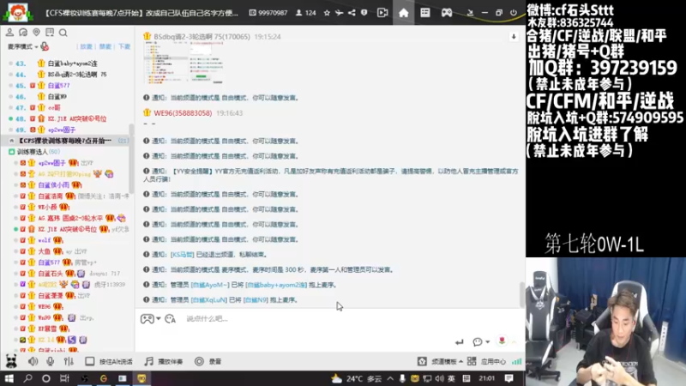Toggle the muted microphone icon beside mode dropdown
This screenshot has width=686, height=386.
coord(45,46)
